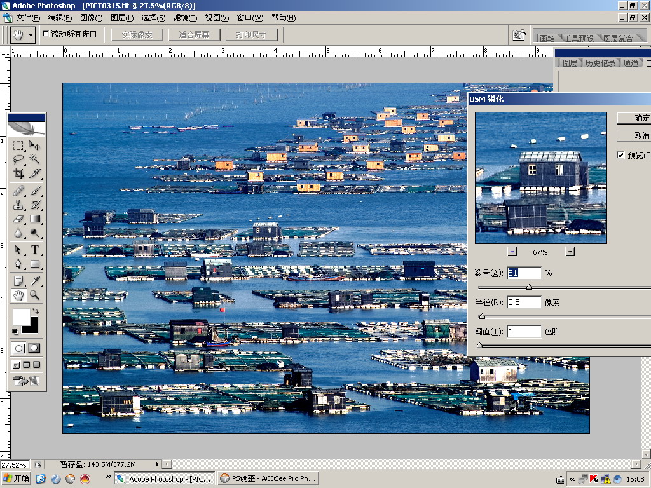
Task: Select the Lasso tool
Action: [x=18, y=159]
